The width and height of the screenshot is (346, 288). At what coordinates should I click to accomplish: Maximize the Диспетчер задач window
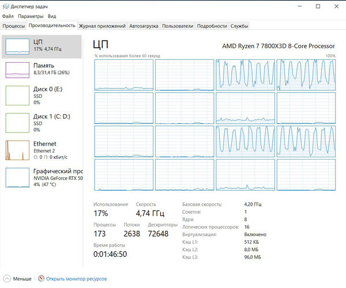point(318,6)
